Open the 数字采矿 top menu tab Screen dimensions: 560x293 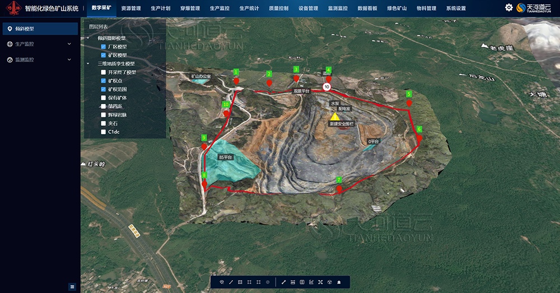click(101, 8)
